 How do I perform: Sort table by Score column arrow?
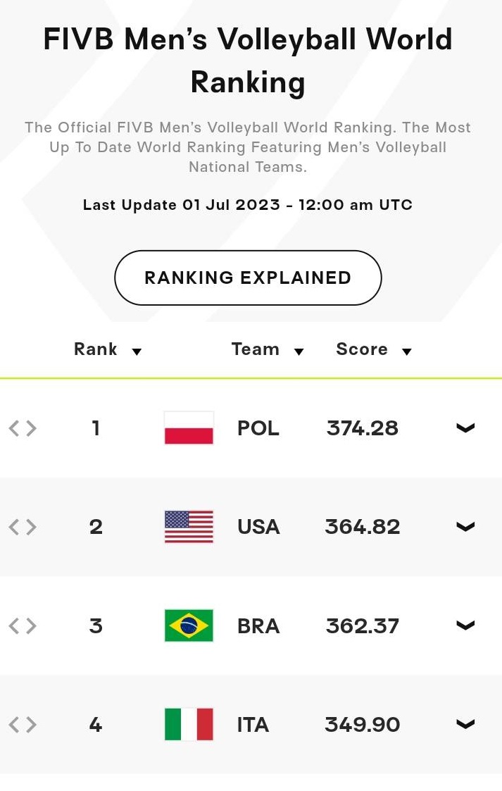click(407, 351)
